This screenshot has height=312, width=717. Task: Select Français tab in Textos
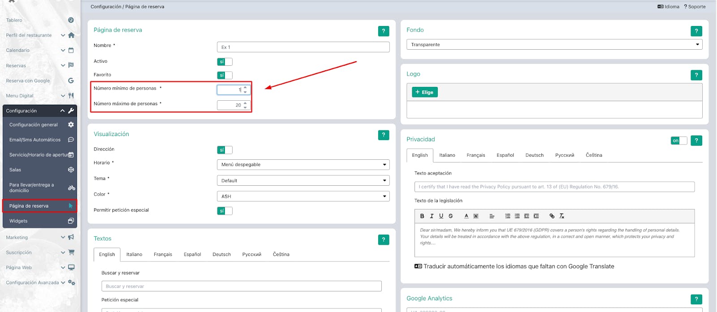pyautogui.click(x=163, y=254)
